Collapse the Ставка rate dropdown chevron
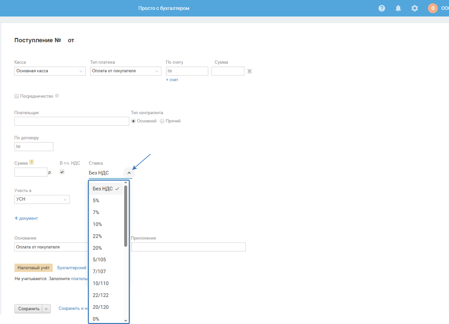This screenshot has height=324, width=449. point(129,173)
